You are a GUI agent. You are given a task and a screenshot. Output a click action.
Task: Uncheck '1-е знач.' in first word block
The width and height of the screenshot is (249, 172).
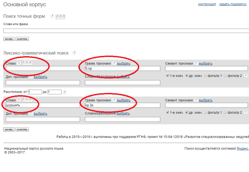168,76
